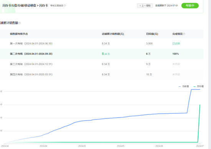Toggle the blue 当前值 legend series
This screenshot has height=149, width=211.
(x=184, y=86)
